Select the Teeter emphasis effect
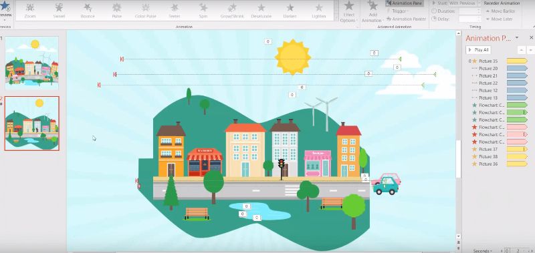535x253 pixels. pos(175,10)
